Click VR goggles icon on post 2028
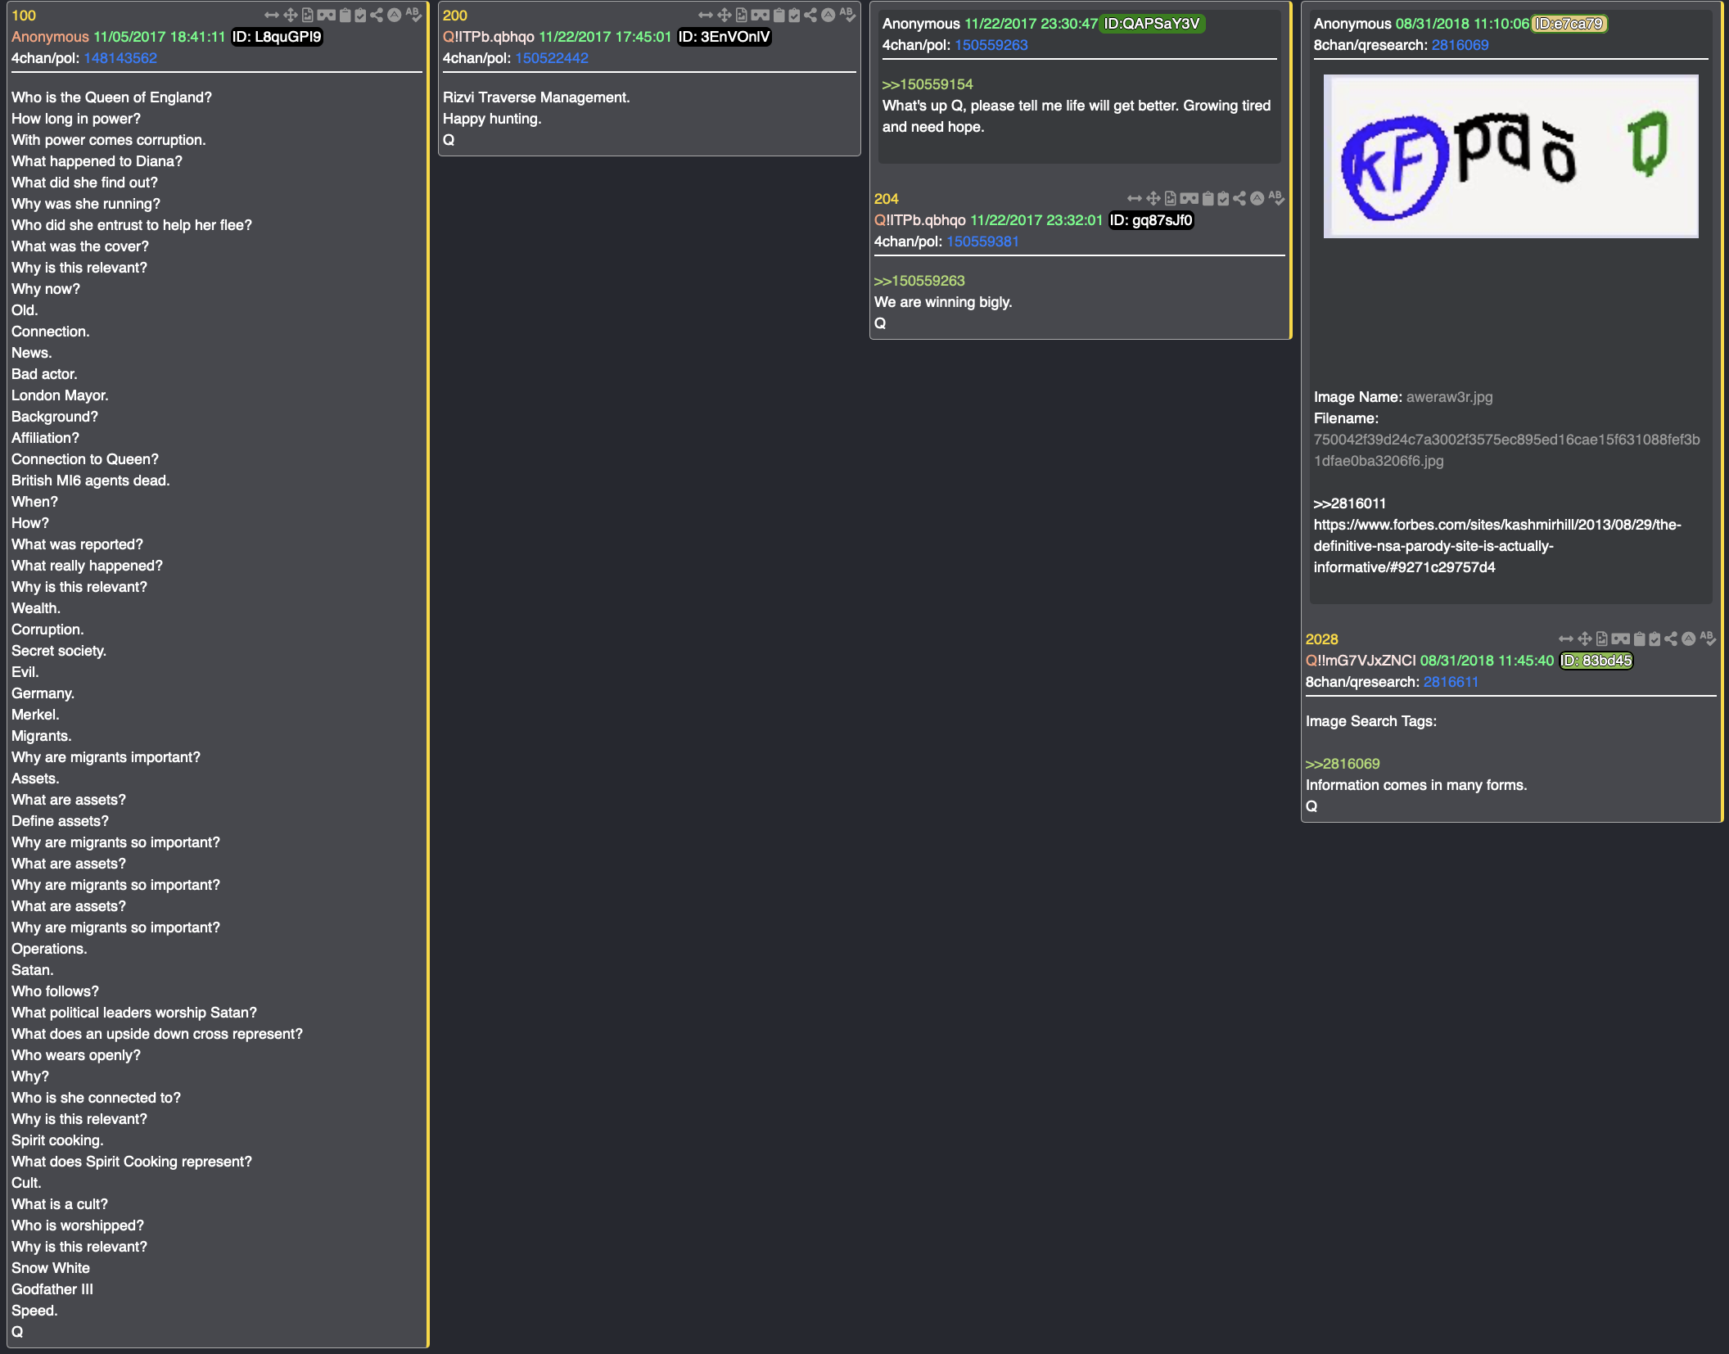 click(x=1621, y=639)
